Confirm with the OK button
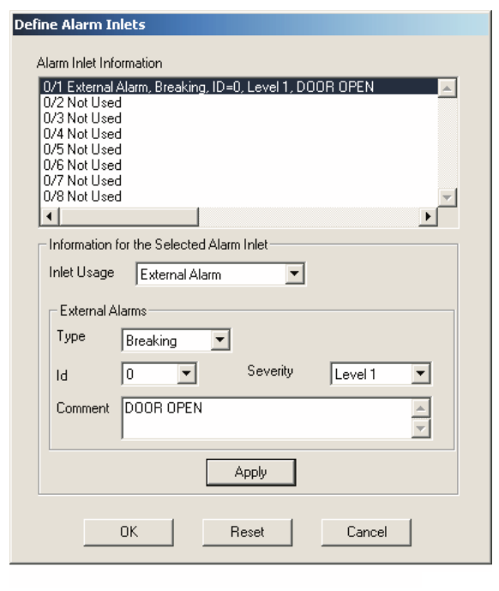The height and width of the screenshot is (591, 499). pos(129,532)
